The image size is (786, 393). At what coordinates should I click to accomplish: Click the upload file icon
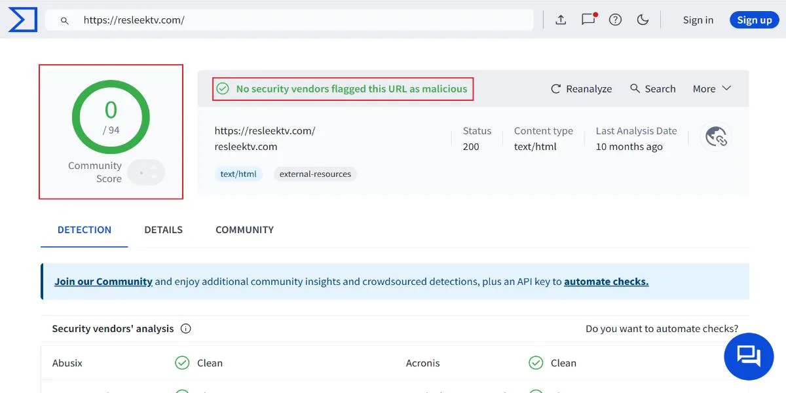(x=561, y=20)
